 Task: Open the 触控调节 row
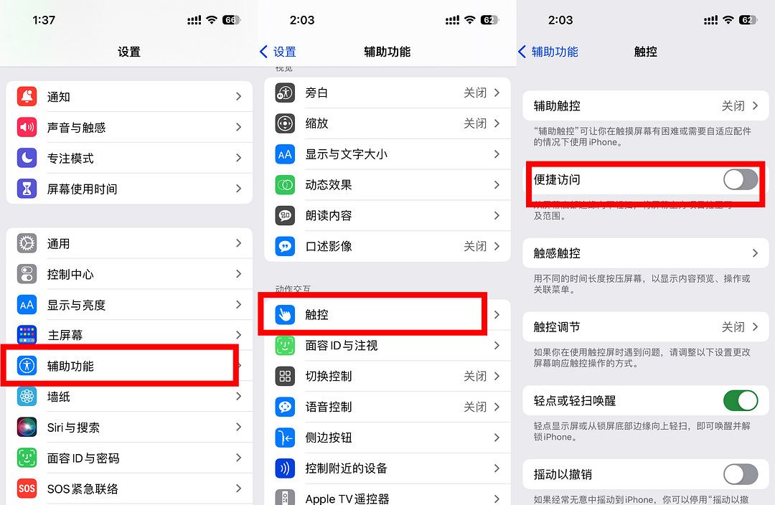646,326
